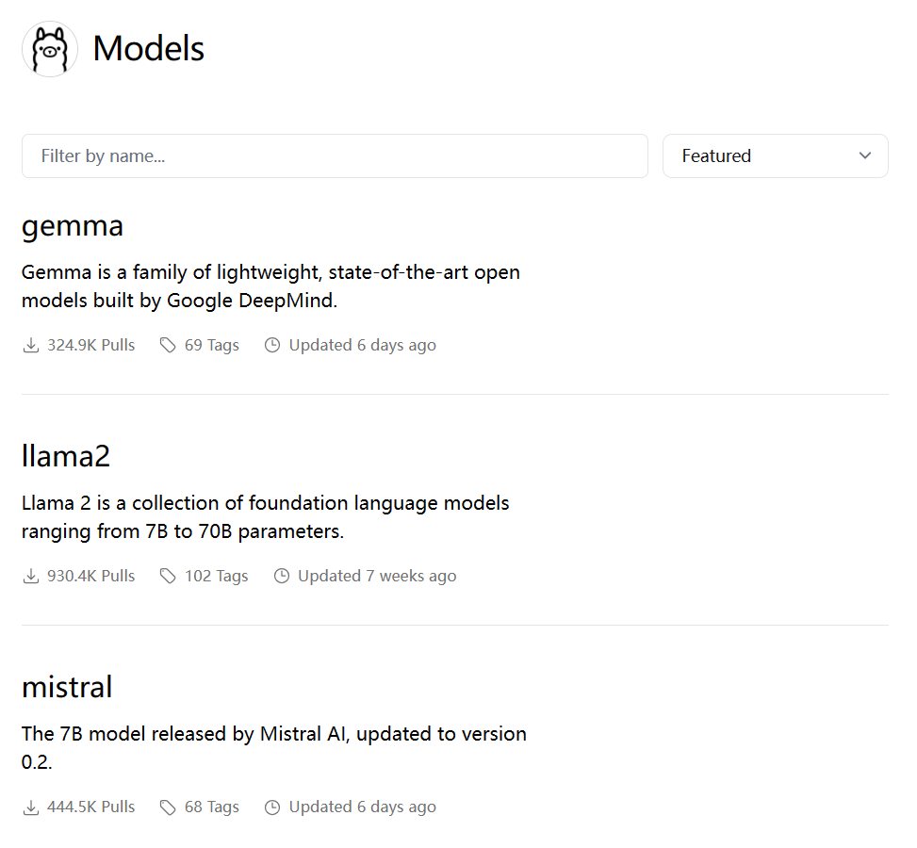917x848 pixels.
Task: Open the Featured sort dropdown
Action: click(x=775, y=156)
